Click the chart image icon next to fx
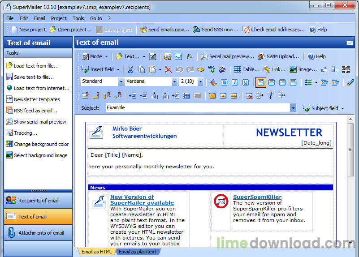Image resolution: width=359 pixels, height=257 pixels. [x=178, y=56]
